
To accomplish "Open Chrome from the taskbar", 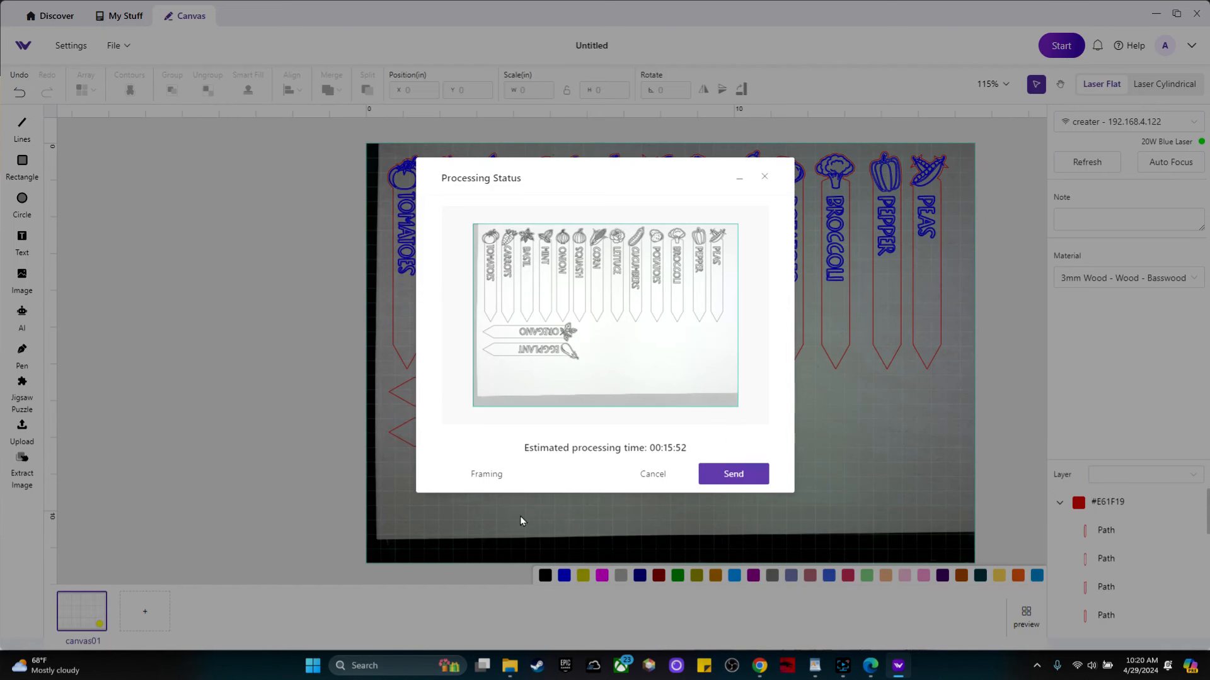I will click(x=759, y=666).
